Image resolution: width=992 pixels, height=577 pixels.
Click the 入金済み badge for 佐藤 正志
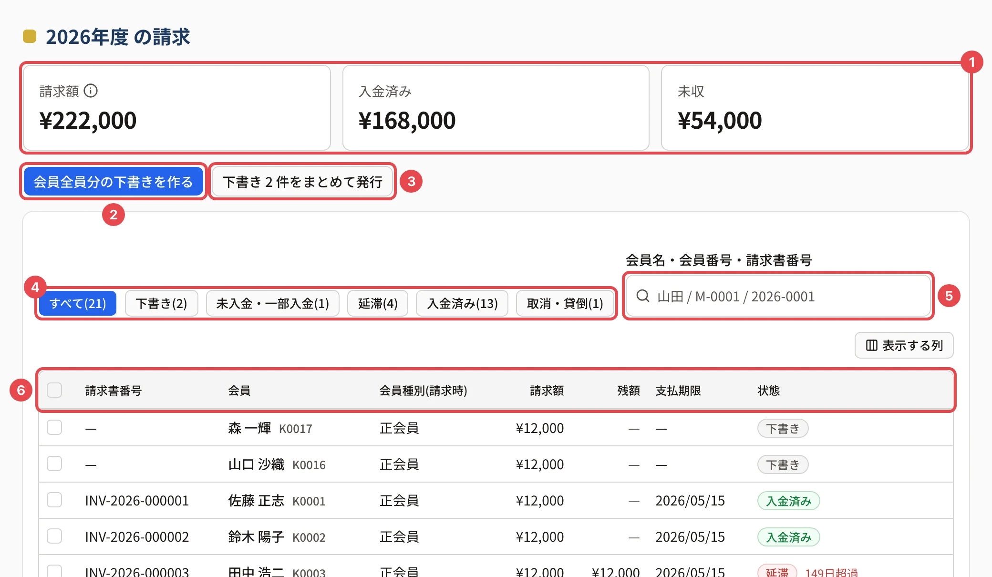click(x=788, y=501)
